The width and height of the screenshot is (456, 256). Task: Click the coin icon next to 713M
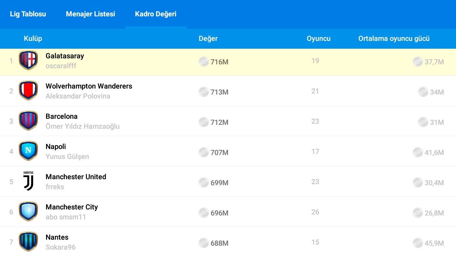point(204,92)
